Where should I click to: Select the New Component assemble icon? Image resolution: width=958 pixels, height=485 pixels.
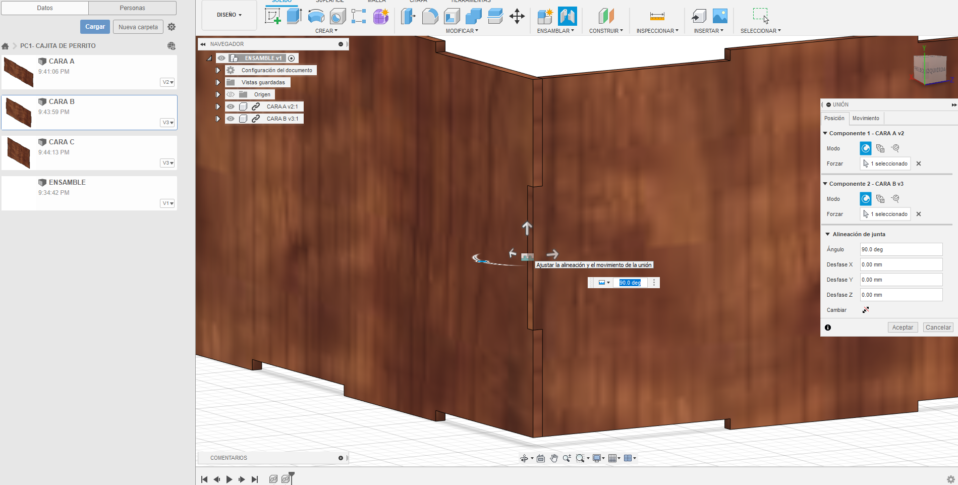pos(545,16)
